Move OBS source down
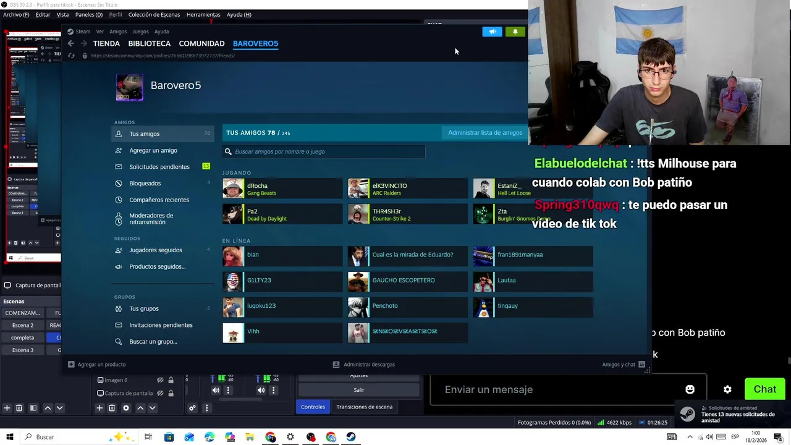This screenshot has height=445, width=791. [152, 408]
